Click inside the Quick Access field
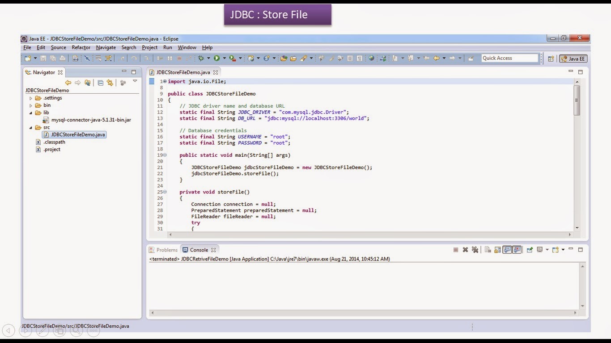Screen dimensions: 611x343 510,58
